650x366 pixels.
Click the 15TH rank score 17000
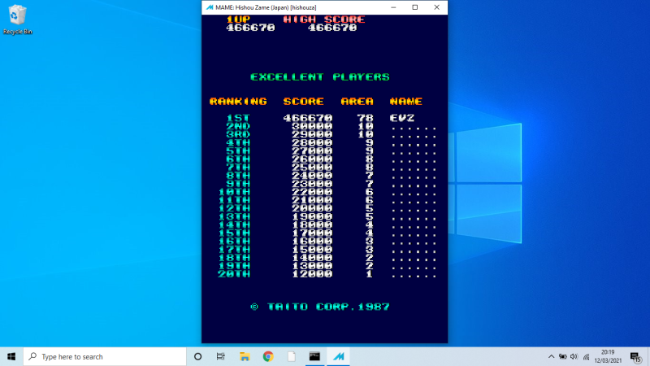point(312,233)
